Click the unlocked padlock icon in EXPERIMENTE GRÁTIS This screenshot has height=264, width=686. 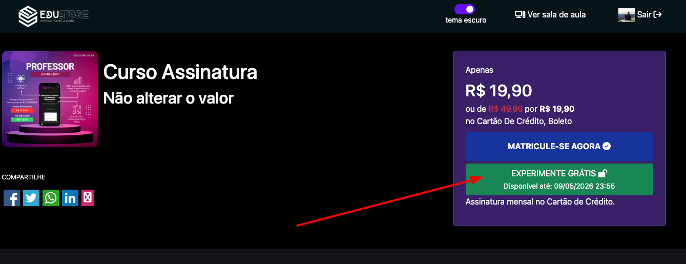coord(603,173)
